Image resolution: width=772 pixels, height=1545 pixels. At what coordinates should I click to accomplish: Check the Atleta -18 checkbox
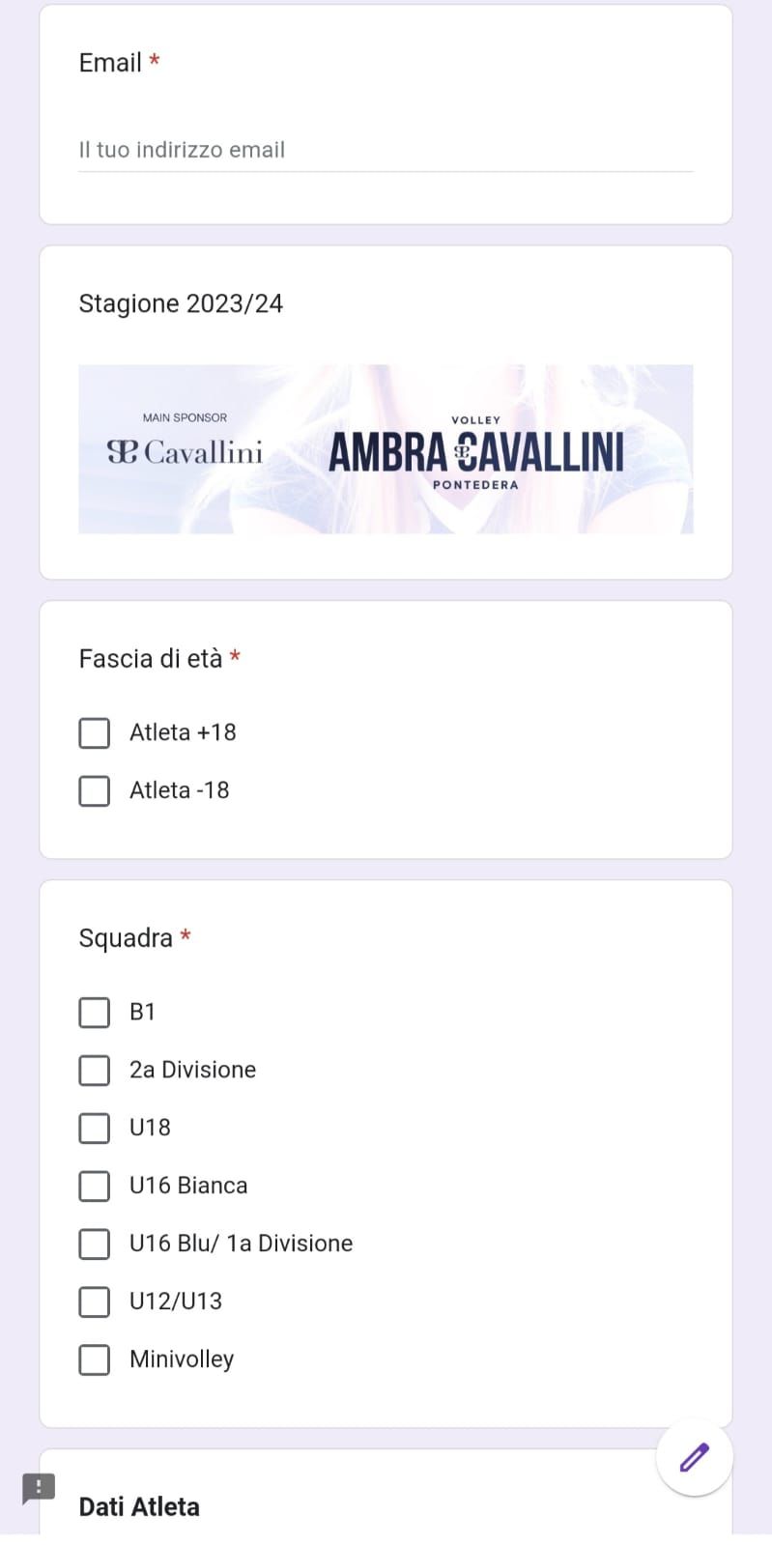tap(94, 790)
